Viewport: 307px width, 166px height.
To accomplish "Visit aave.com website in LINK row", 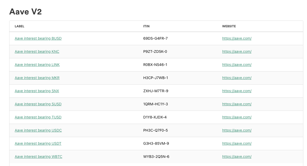I will tap(237, 65).
